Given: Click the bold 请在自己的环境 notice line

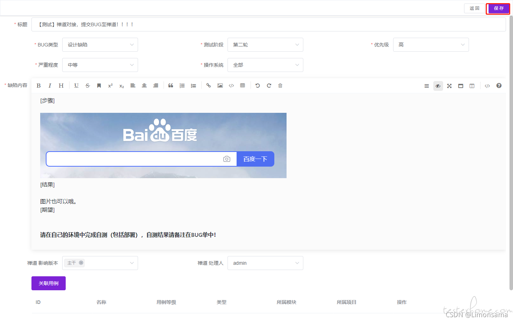Looking at the screenshot, I should click(x=128, y=235).
